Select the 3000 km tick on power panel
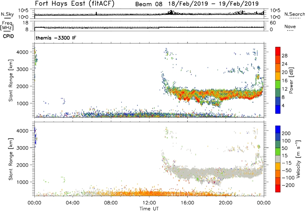Viewport: 305px width, 211px height. [x=22, y=69]
